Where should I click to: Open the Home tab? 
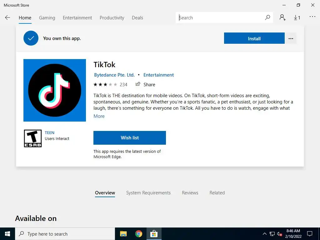point(25,18)
